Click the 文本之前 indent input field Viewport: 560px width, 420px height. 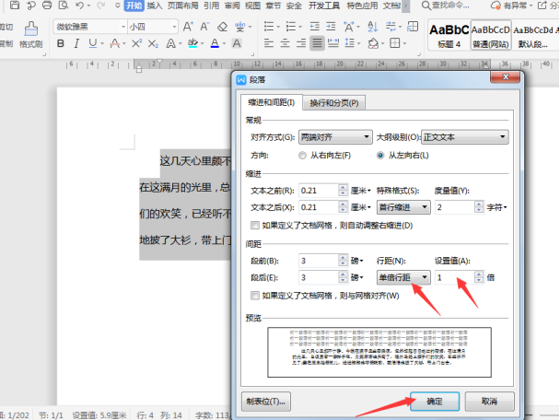(x=319, y=191)
